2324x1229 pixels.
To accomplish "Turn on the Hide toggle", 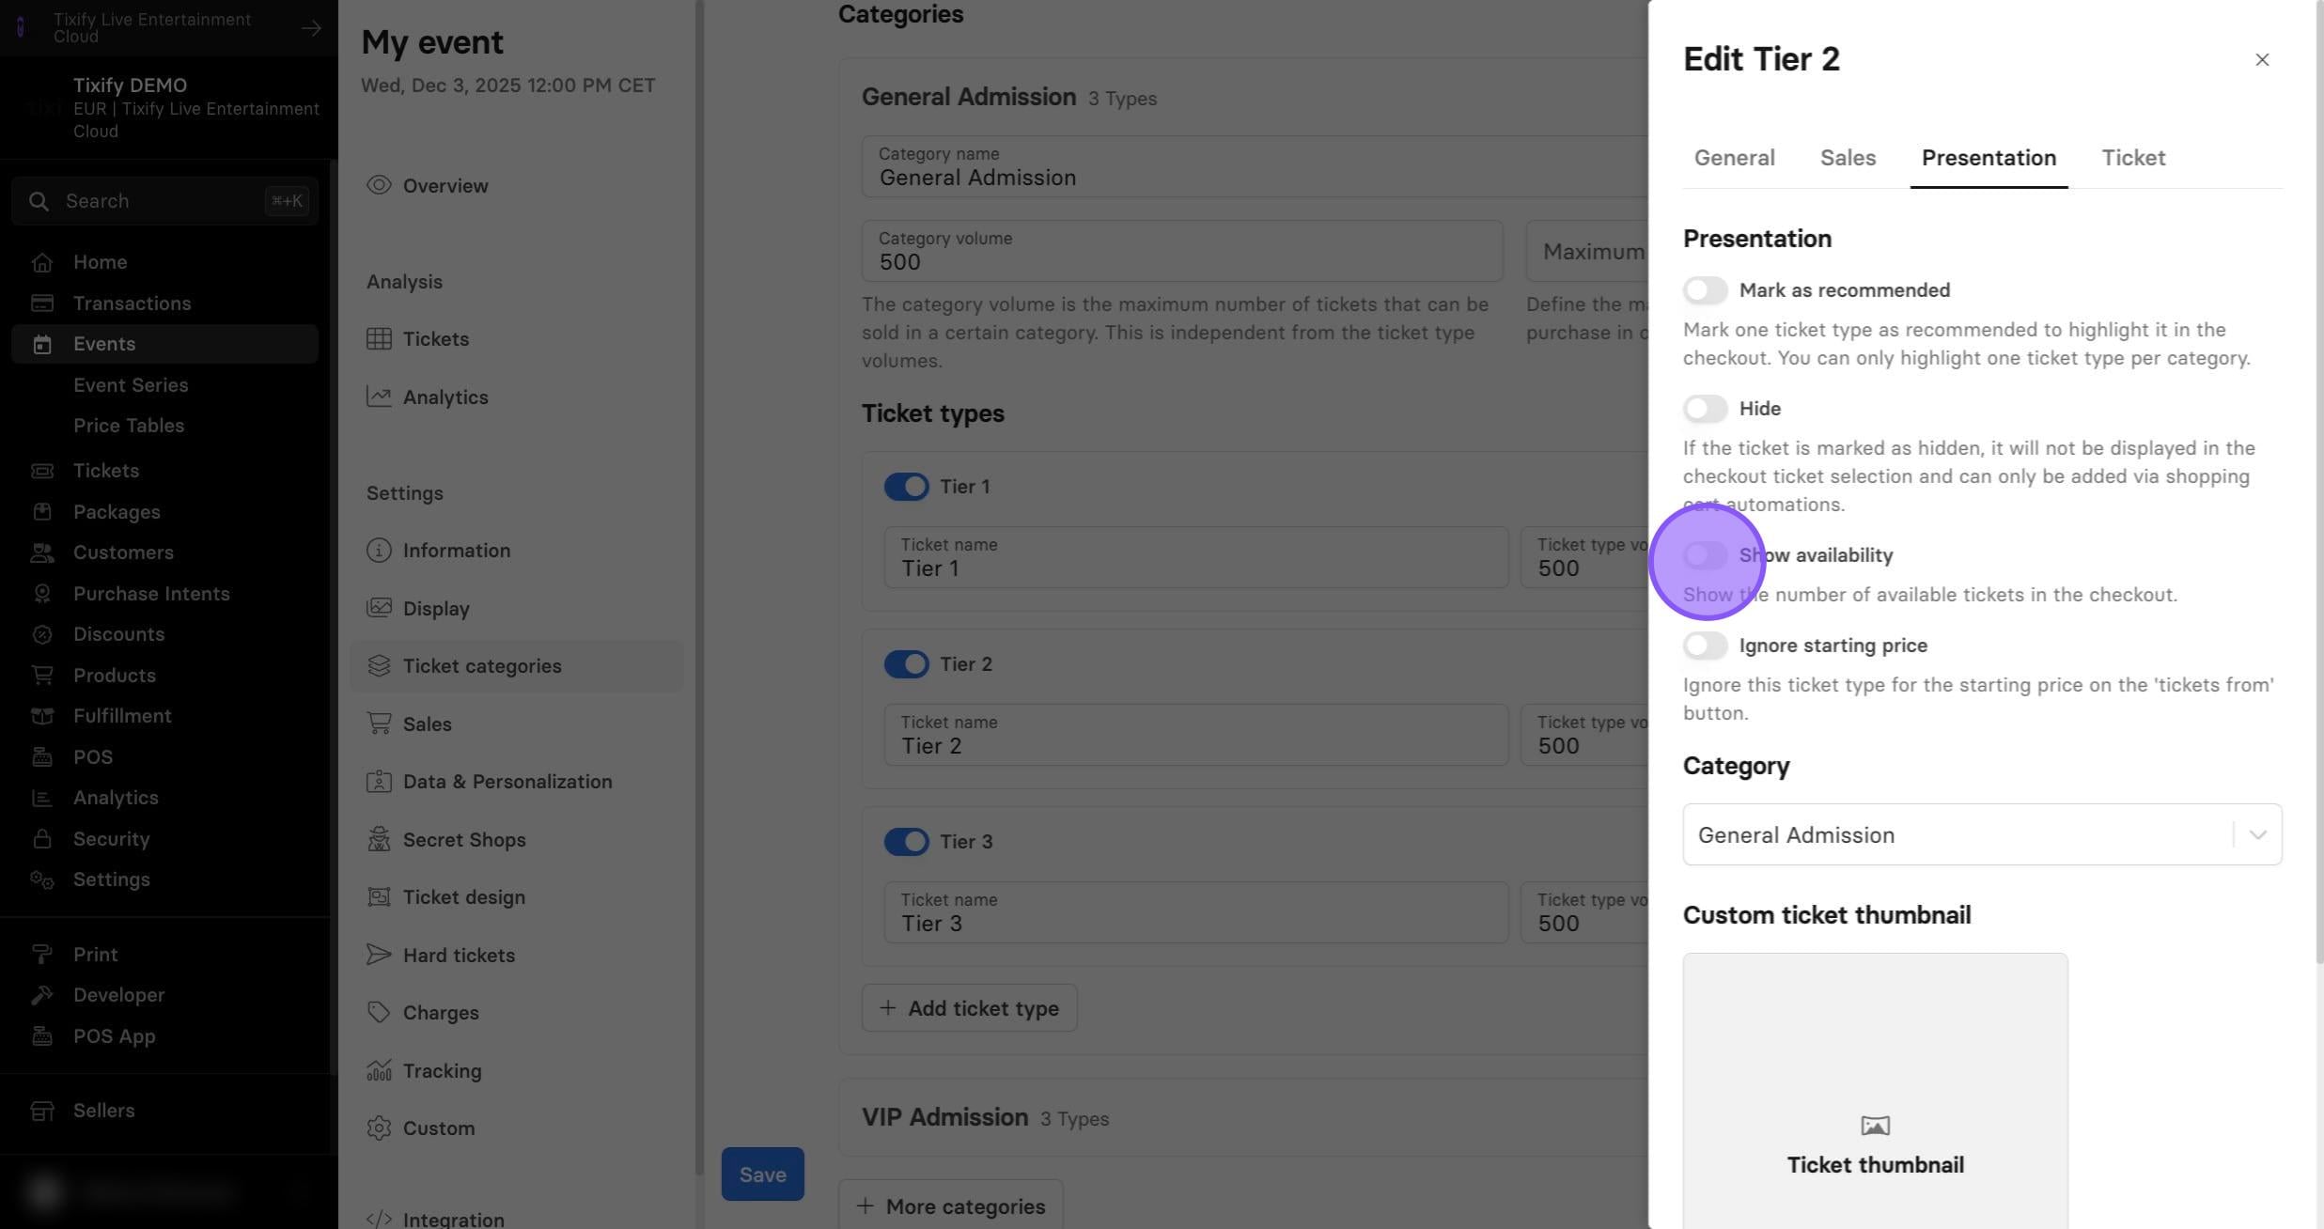I will (1705, 409).
